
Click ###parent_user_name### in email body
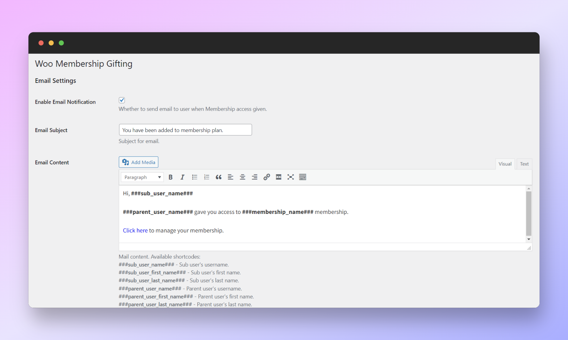158,212
